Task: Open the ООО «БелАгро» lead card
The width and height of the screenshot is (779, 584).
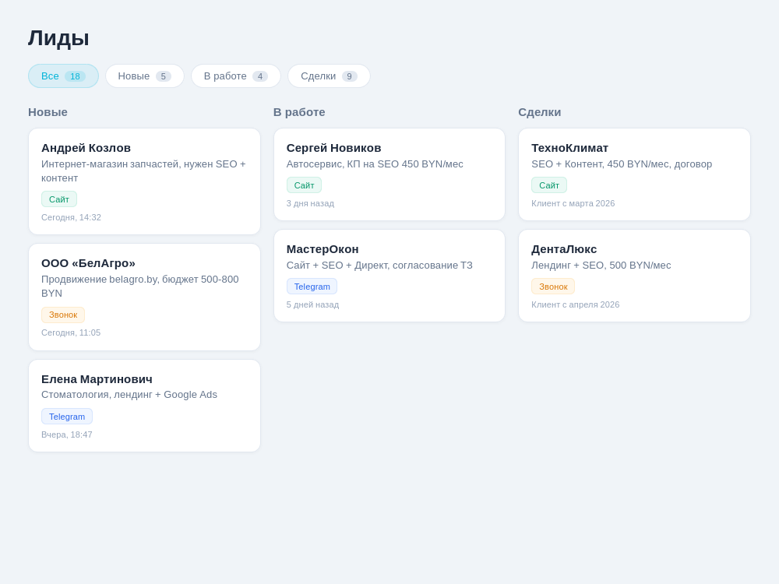Action: (145, 297)
